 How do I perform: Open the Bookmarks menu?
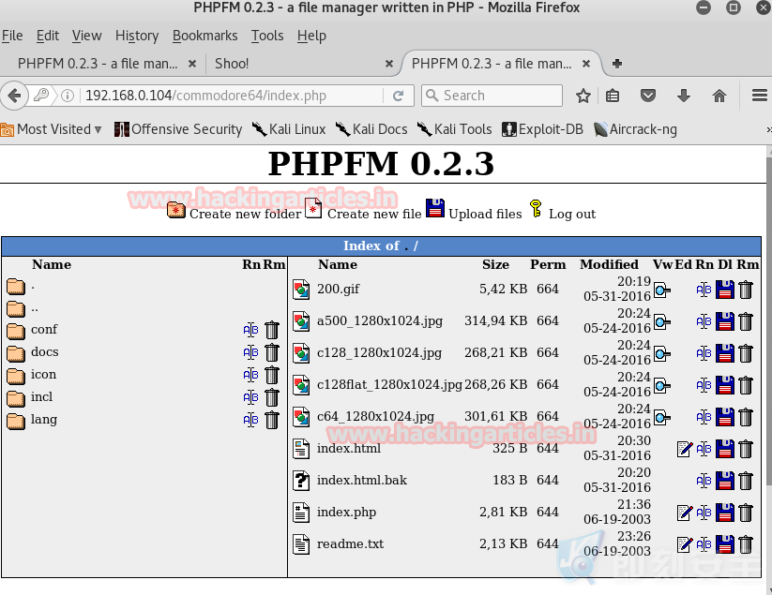204,36
